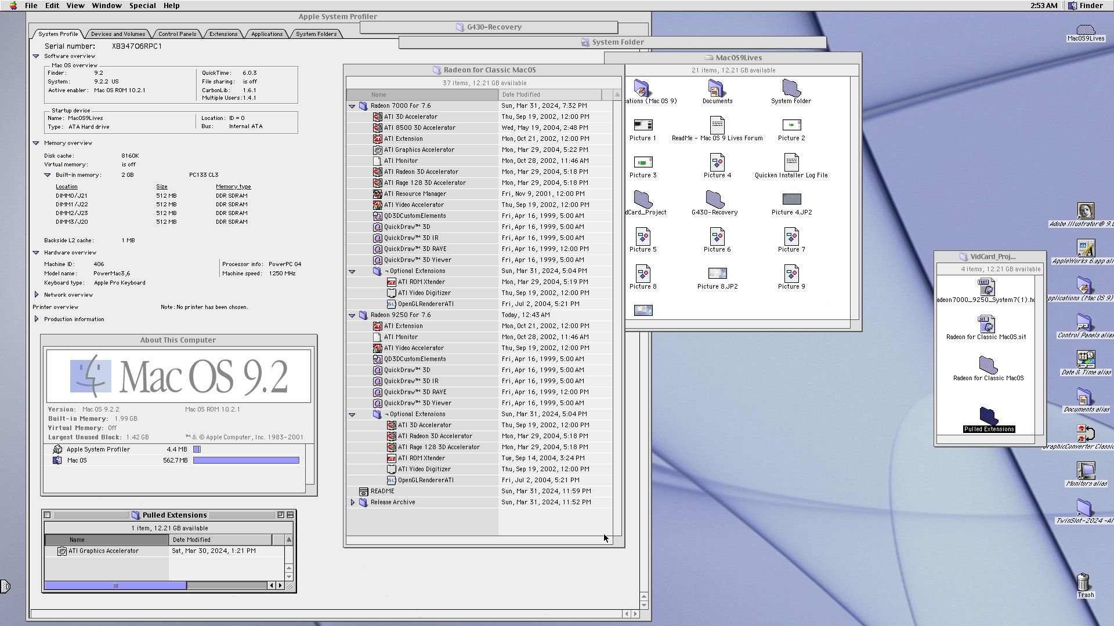Open the MacOS9Lives hard drive icon
This screenshot has height=626, width=1114.
[x=1085, y=30]
